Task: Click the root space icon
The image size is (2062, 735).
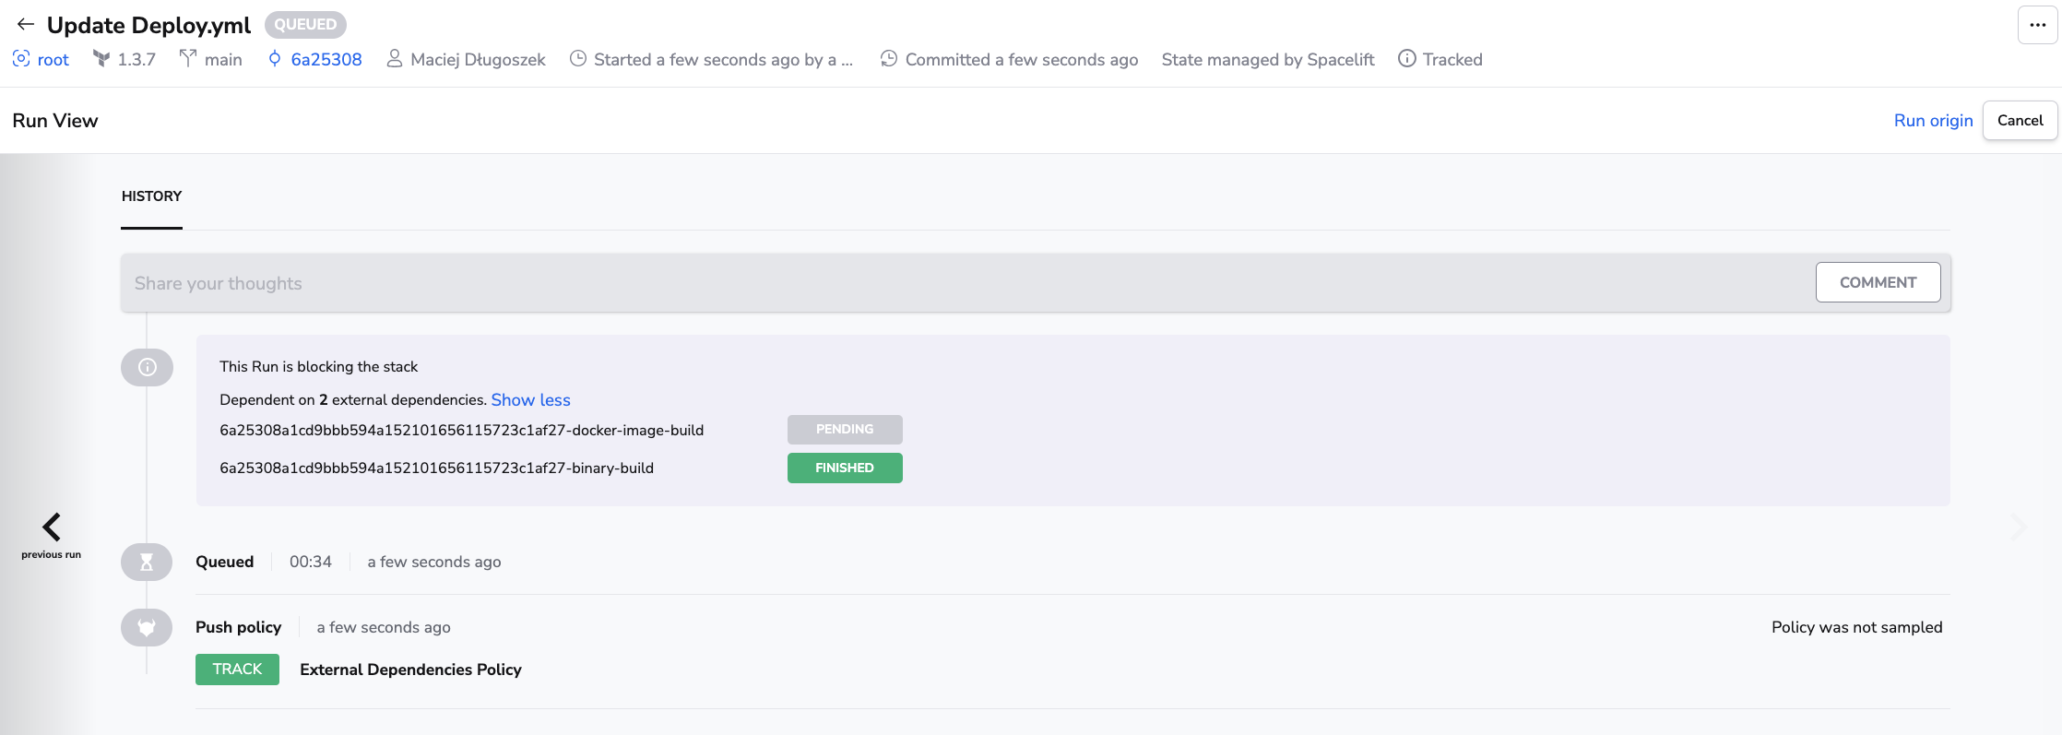Action: coord(21,59)
